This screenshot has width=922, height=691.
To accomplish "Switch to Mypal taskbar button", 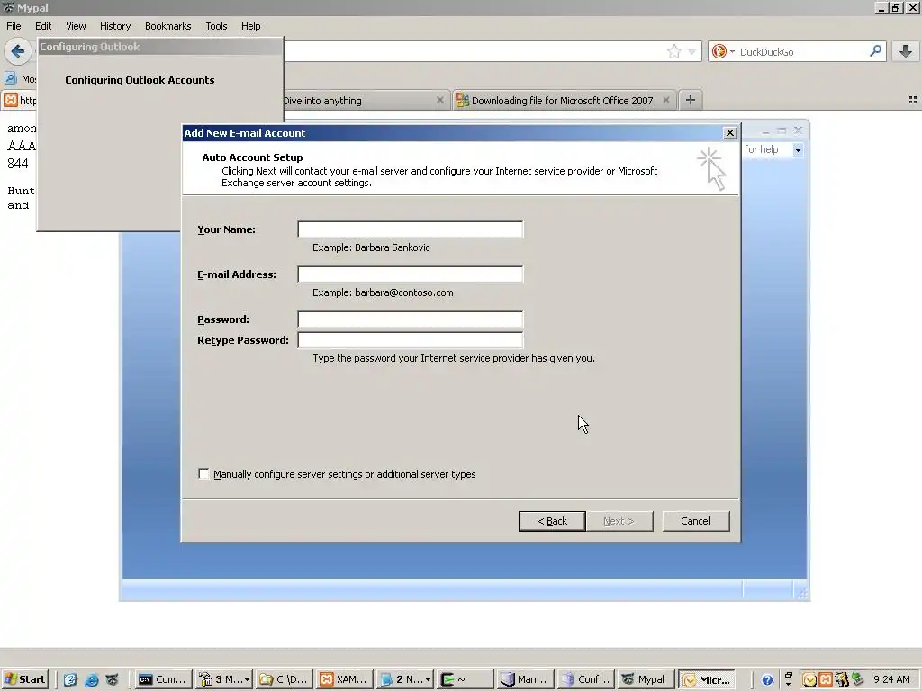I will (645, 679).
